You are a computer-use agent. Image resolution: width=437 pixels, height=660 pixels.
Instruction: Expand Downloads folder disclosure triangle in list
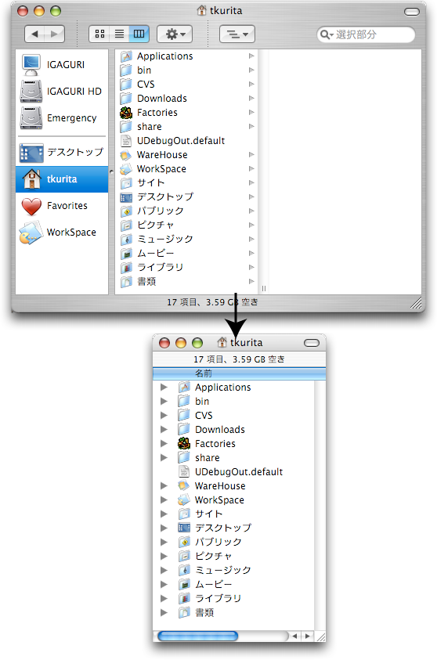pos(164,430)
